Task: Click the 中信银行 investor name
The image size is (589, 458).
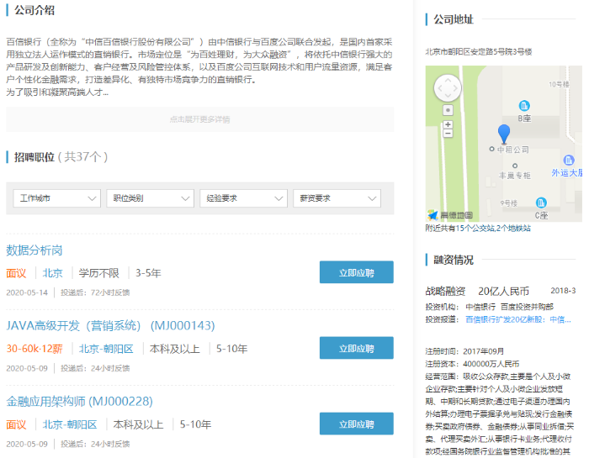Action: click(480, 308)
